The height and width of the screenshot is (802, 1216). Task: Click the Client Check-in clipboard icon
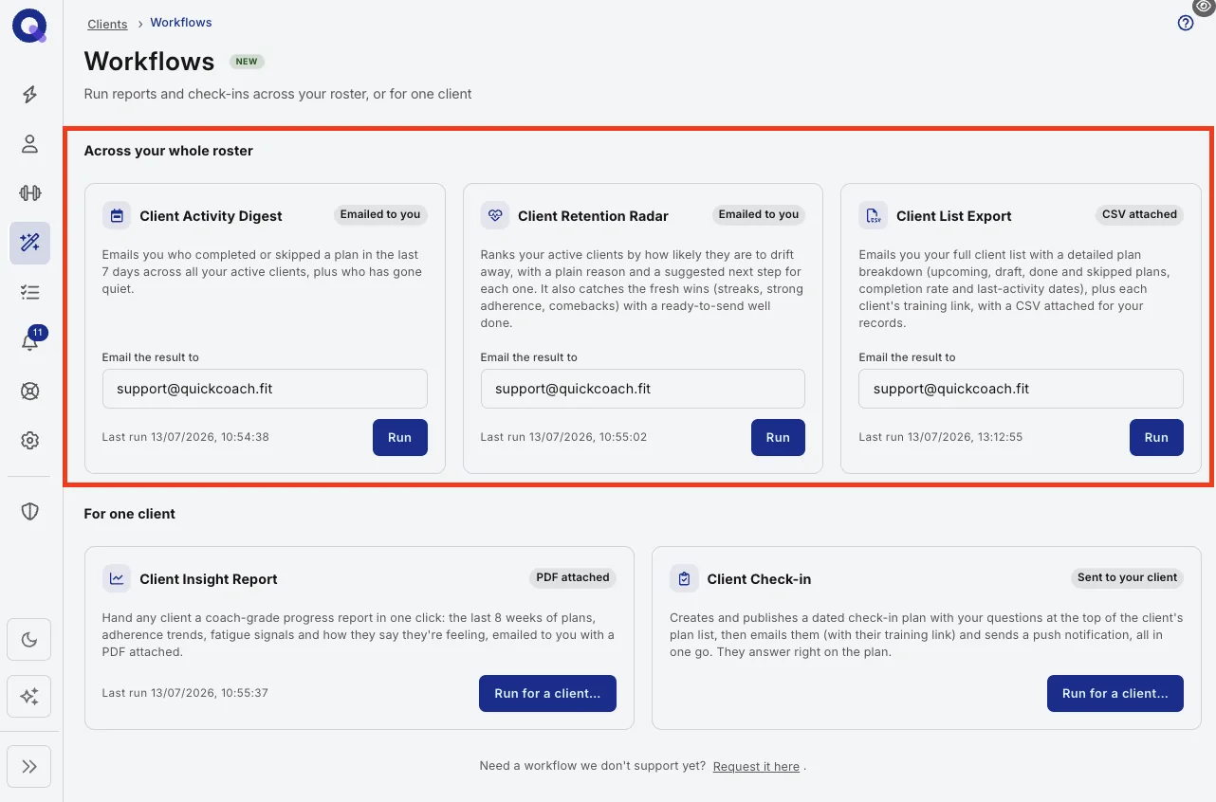[684, 579]
